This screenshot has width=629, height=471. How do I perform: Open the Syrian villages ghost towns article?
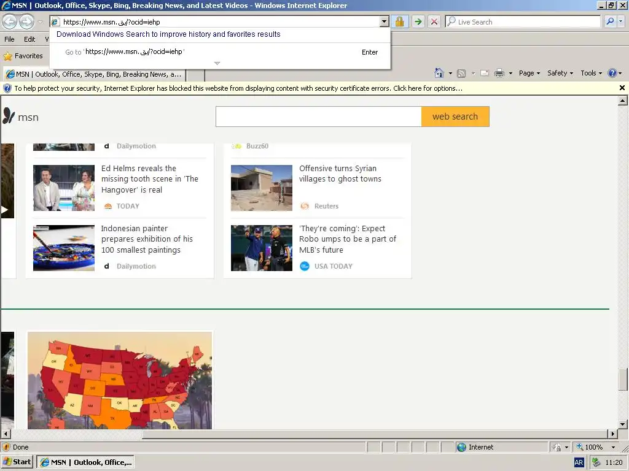340,174
